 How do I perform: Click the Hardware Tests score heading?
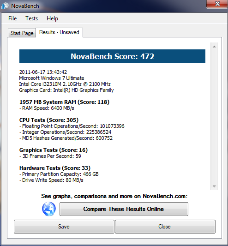tap(55, 168)
